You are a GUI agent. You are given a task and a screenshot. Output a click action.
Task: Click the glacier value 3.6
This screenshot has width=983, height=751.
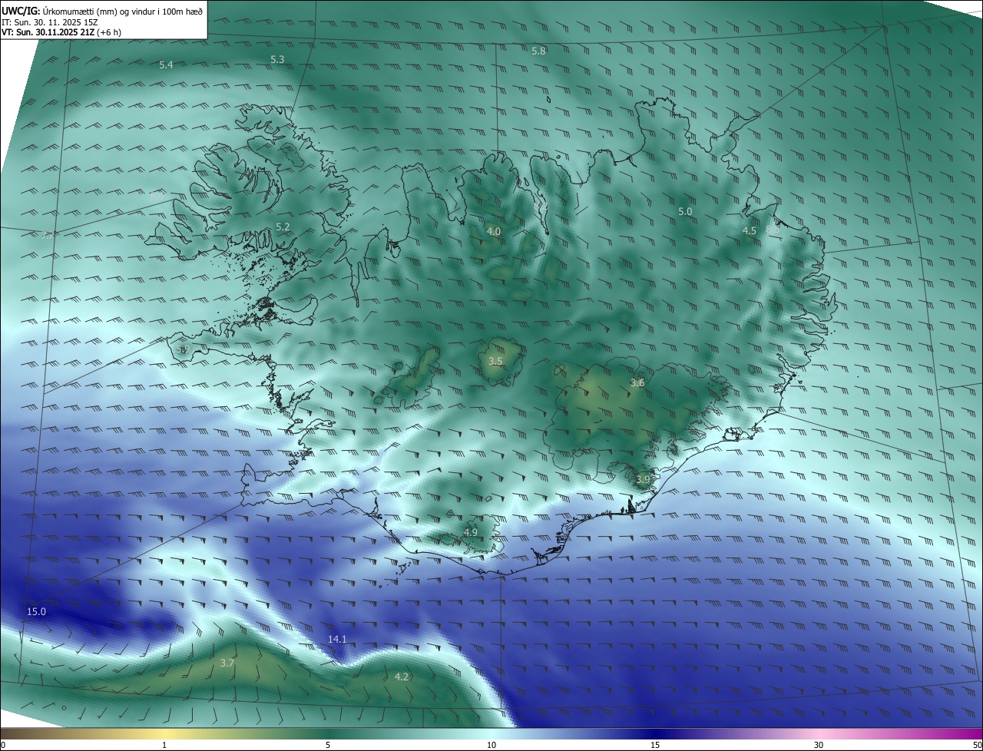click(x=637, y=382)
